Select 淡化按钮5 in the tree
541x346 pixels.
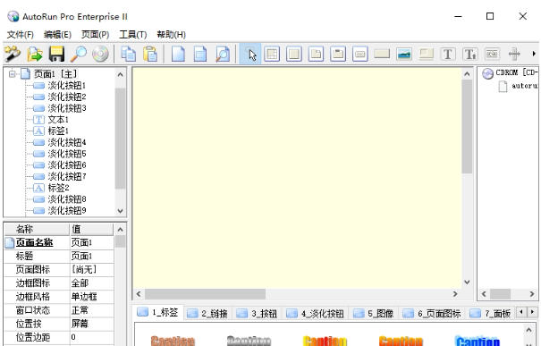tap(66, 154)
